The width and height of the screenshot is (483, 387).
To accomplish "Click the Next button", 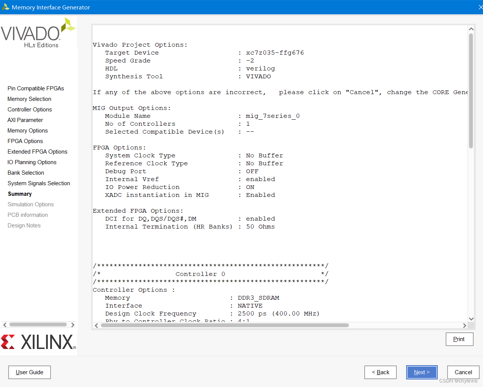I will [422, 372].
